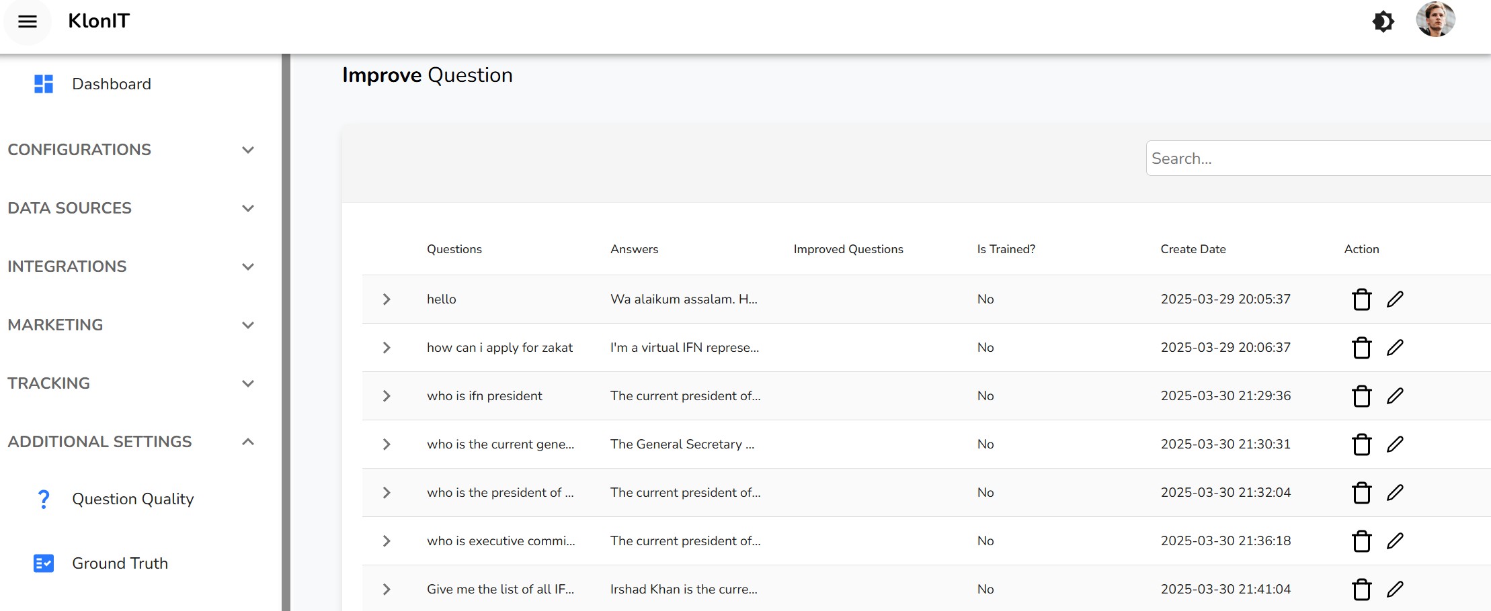The width and height of the screenshot is (1491, 611).
Task: Open the hamburger navigation menu
Action: (x=27, y=21)
